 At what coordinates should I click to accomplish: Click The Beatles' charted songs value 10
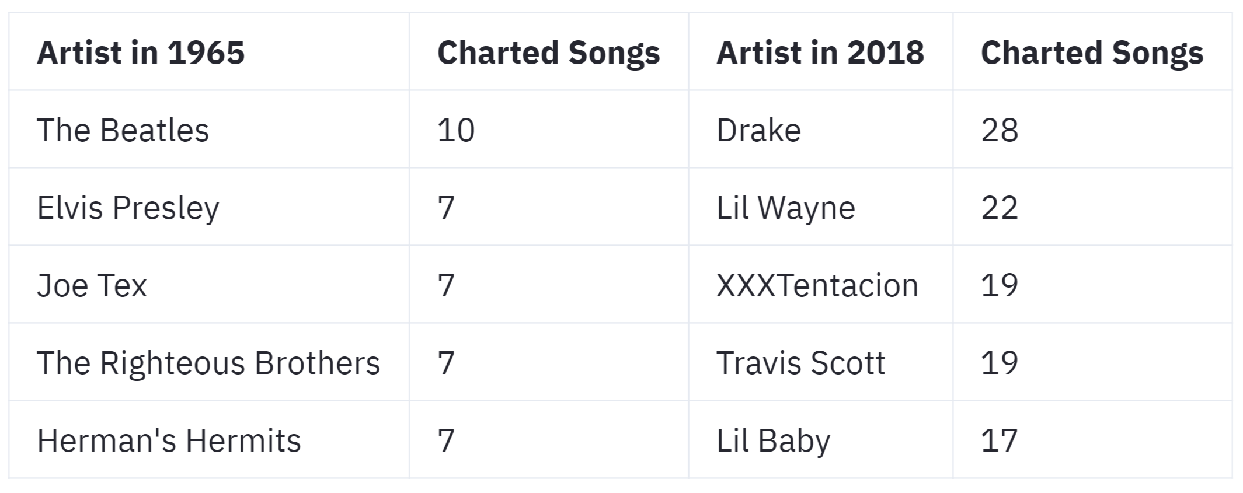click(x=456, y=130)
